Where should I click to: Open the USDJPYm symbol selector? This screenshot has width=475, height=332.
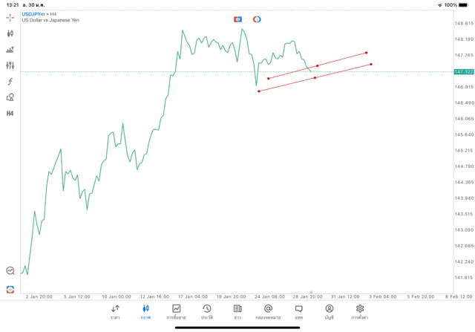[x=33, y=14]
